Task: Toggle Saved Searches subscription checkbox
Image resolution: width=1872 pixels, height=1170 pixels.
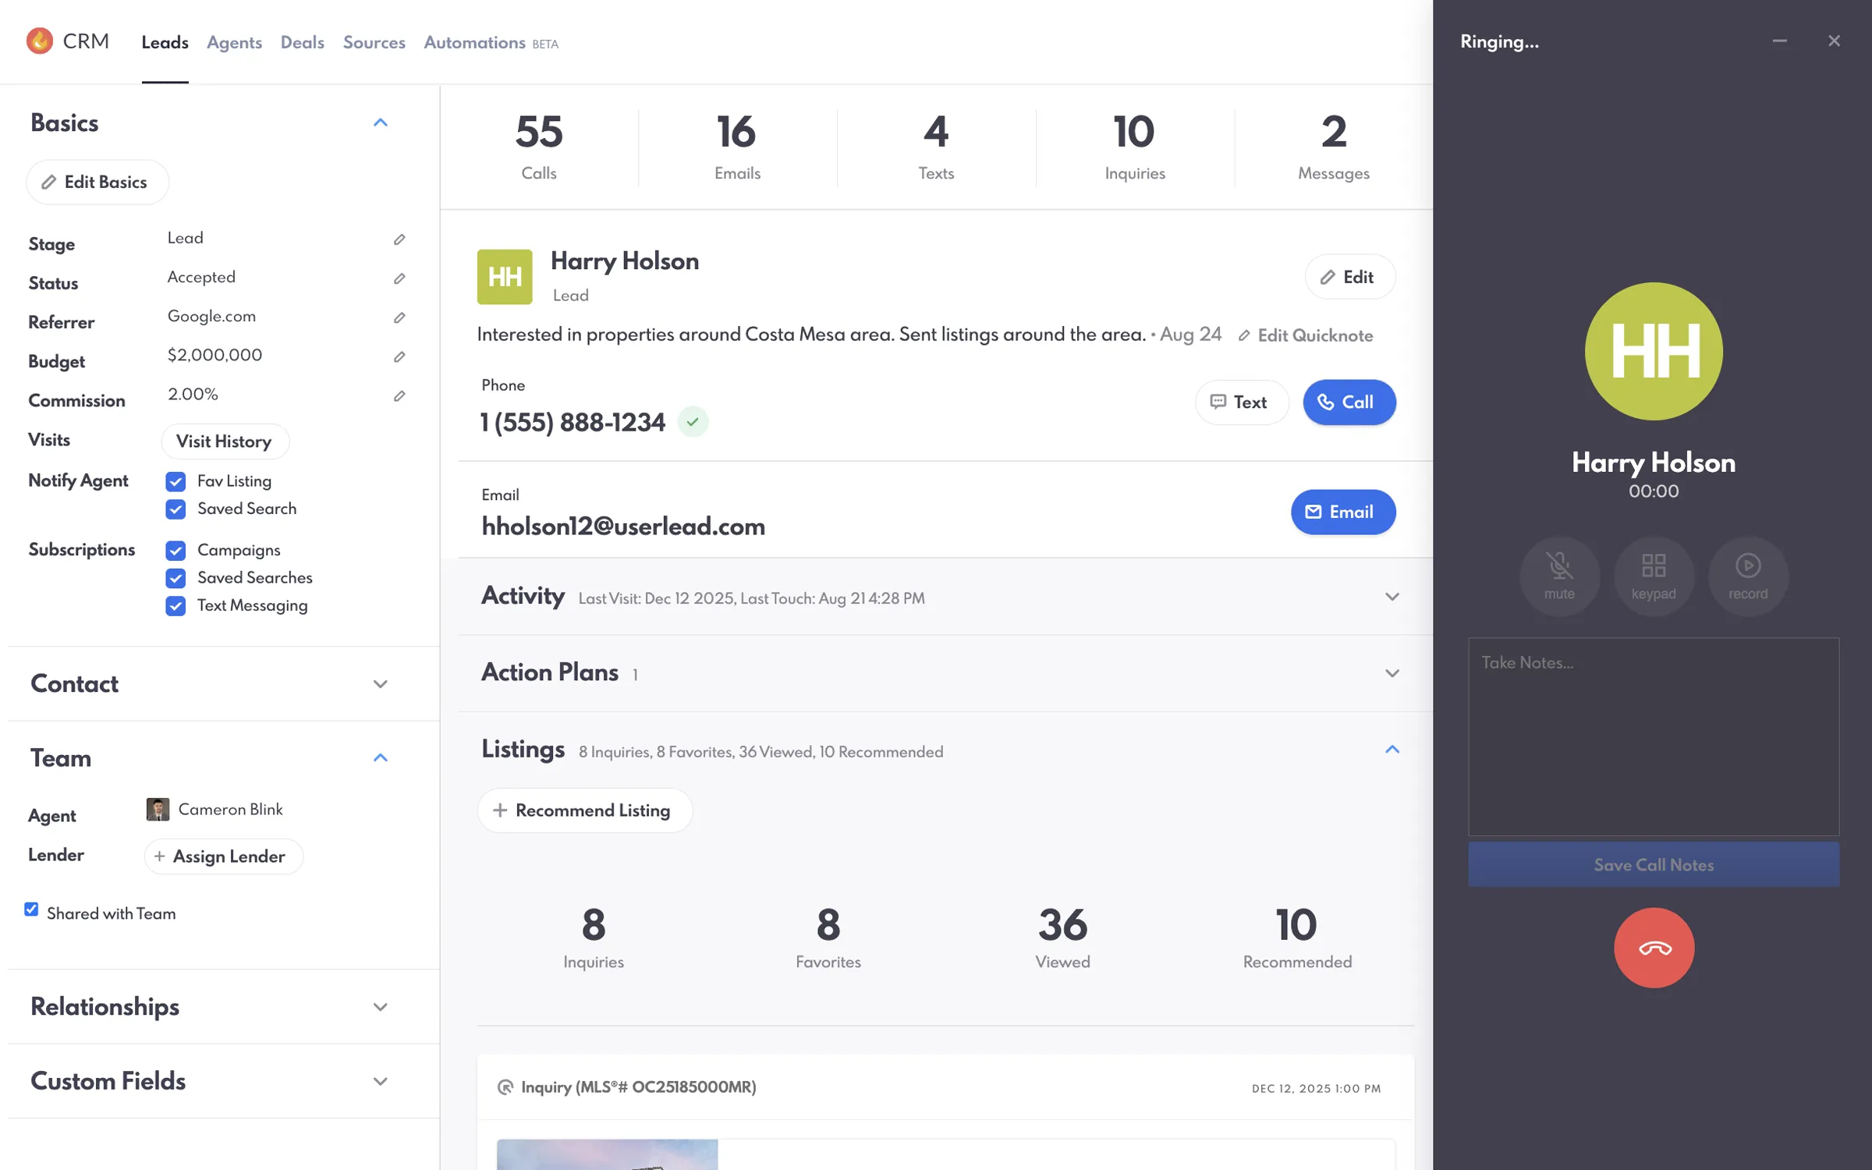Action: pos(175,578)
